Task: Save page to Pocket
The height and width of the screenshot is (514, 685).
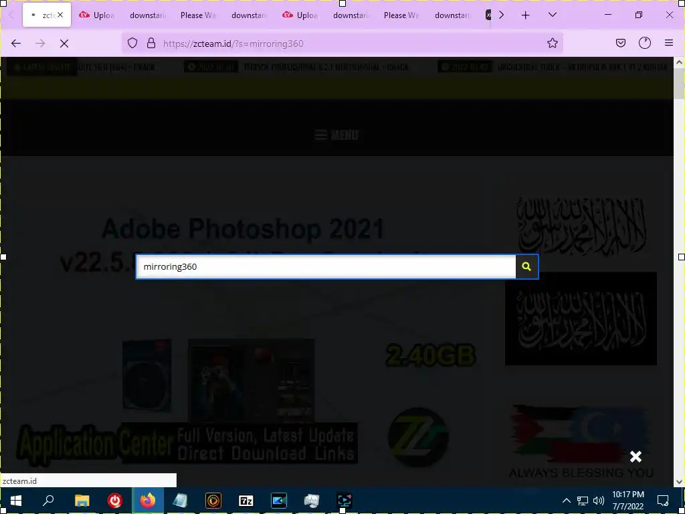Action: click(620, 44)
